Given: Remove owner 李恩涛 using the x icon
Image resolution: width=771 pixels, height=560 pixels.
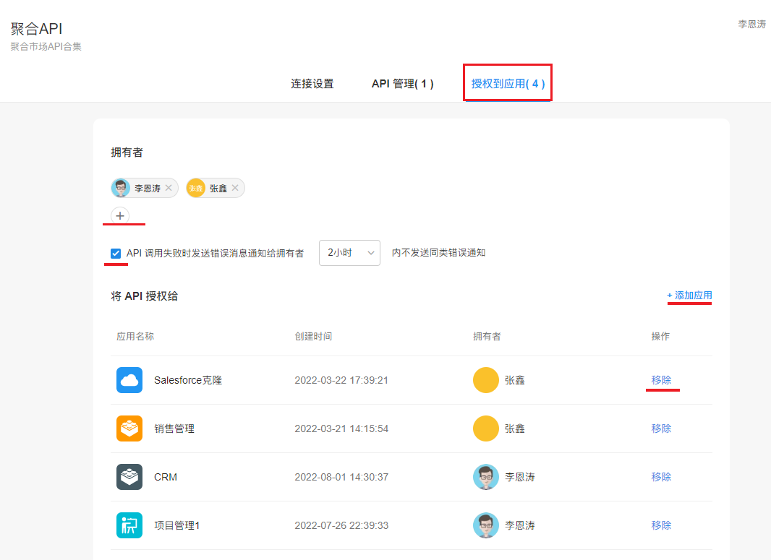Looking at the screenshot, I should 169,188.
